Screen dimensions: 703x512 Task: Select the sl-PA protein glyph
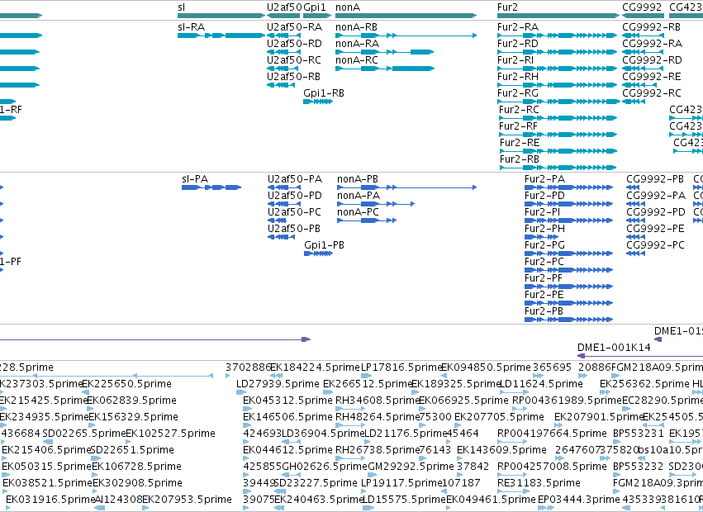pos(211,187)
